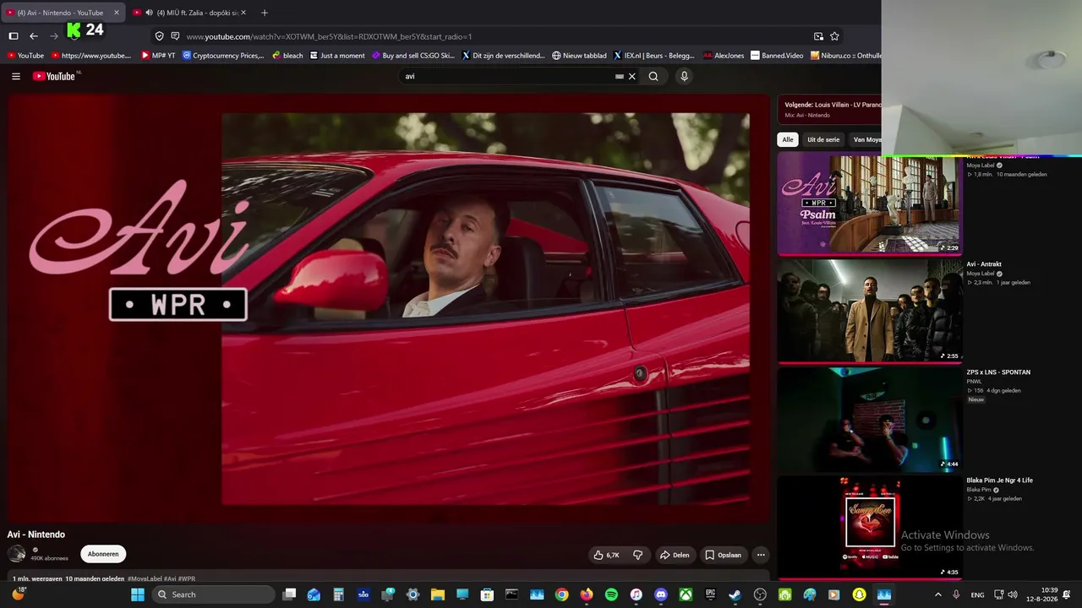The height and width of the screenshot is (608, 1082).
Task: Open the MP# YT bookmark
Action: [x=158, y=56]
